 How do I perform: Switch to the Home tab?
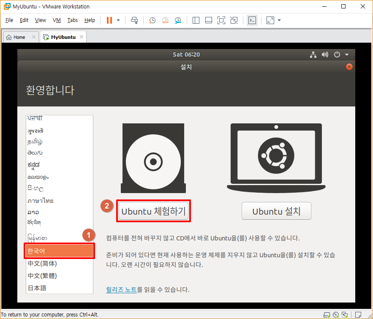pyautogui.click(x=19, y=37)
